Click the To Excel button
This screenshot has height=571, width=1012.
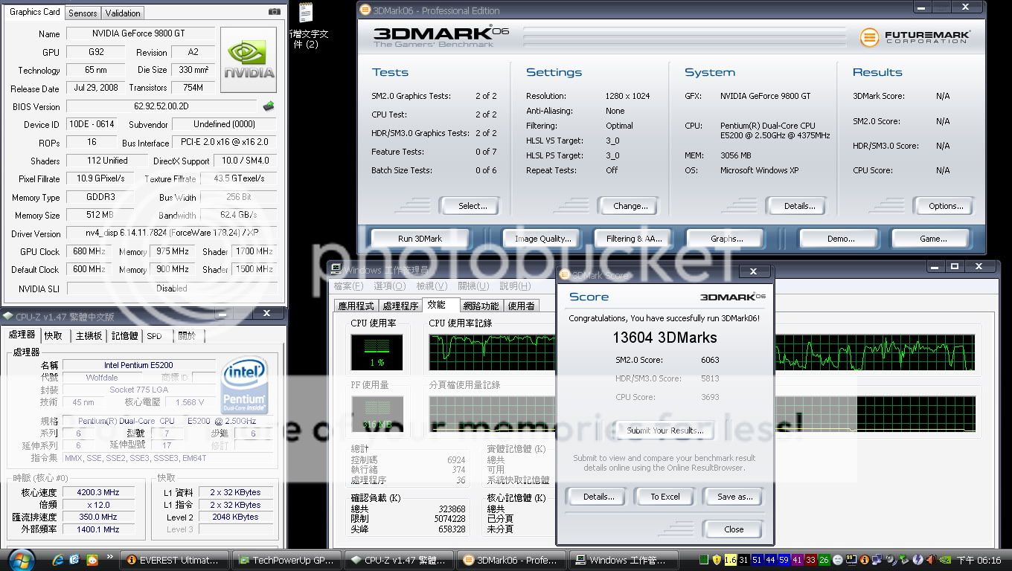665,497
